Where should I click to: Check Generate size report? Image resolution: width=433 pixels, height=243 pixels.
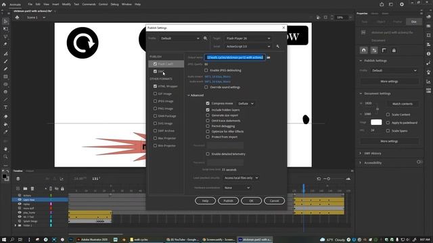208,115
